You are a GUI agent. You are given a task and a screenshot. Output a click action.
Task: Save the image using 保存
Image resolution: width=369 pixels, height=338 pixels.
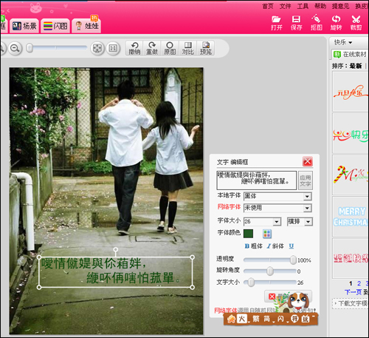296,23
